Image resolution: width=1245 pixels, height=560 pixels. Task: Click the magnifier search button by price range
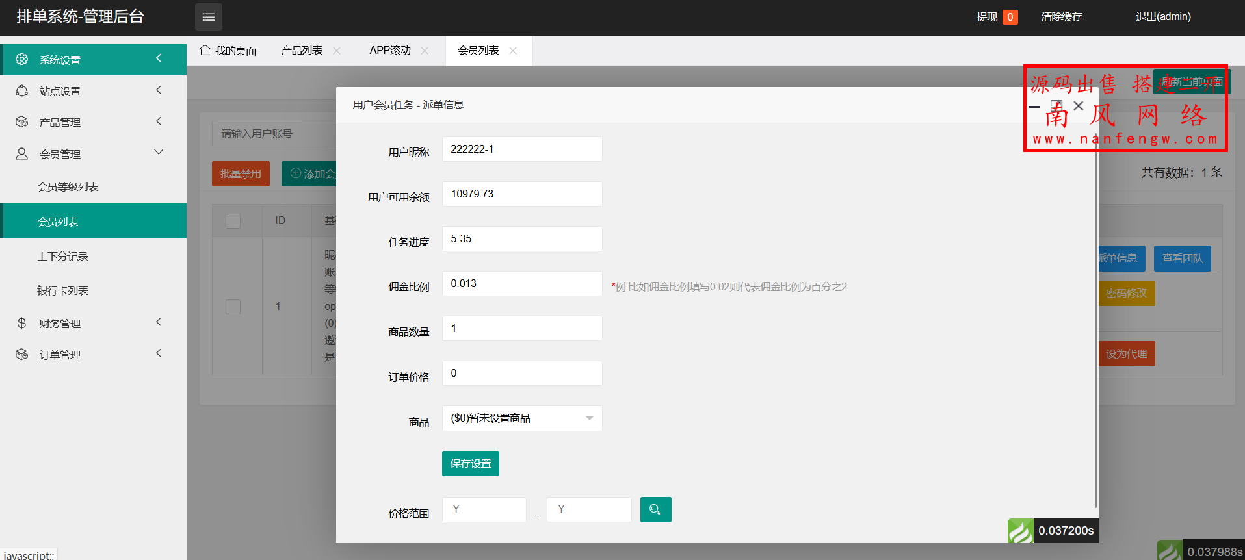[655, 509]
